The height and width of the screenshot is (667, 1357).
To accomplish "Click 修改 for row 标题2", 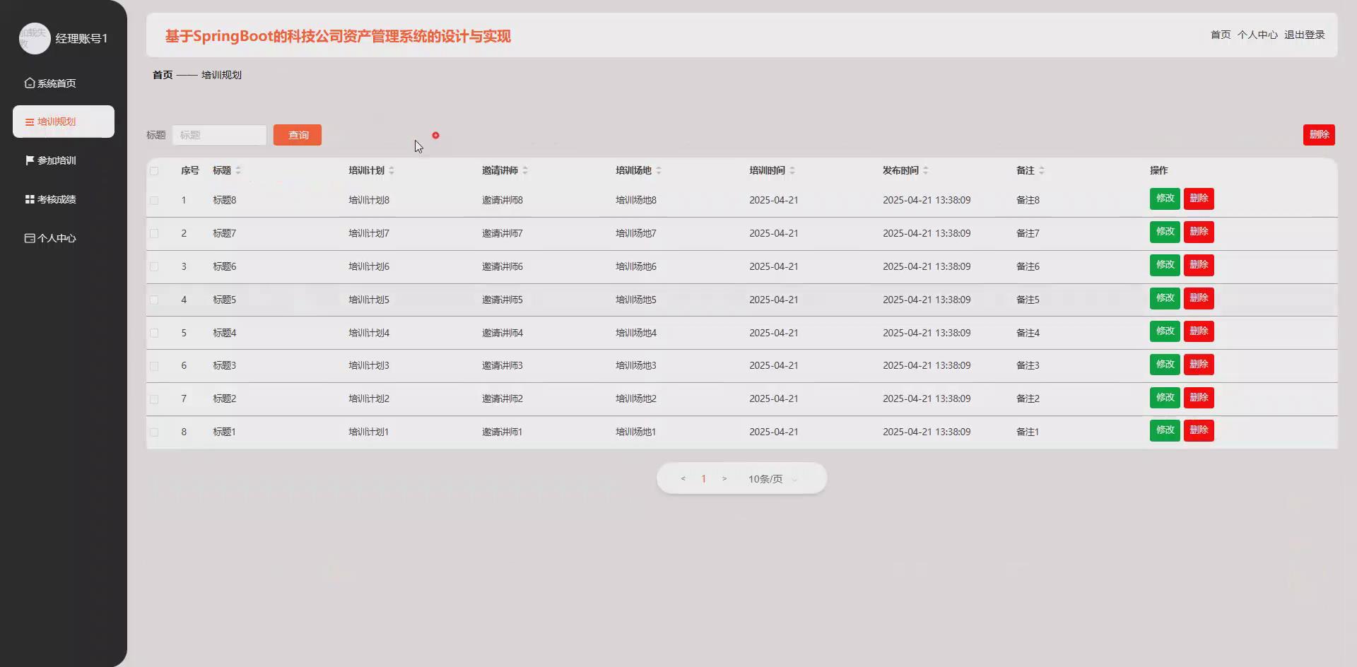I will point(1165,398).
